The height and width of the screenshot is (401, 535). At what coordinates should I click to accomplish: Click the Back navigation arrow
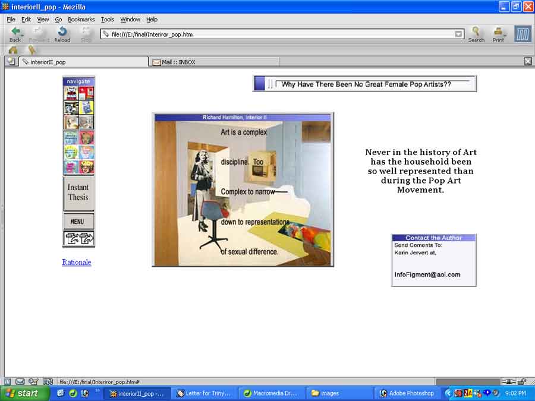coord(15,33)
